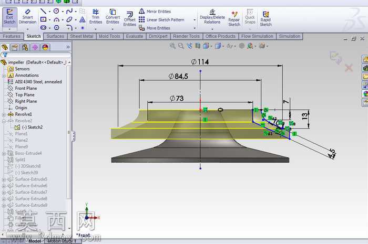
Task: Open the DisplayManager tab icon
Action: [x=45, y=47]
